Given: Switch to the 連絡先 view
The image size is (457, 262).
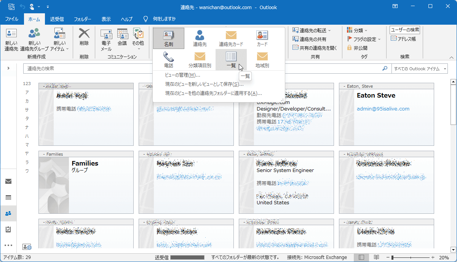Looking at the screenshot, I should [x=200, y=38].
